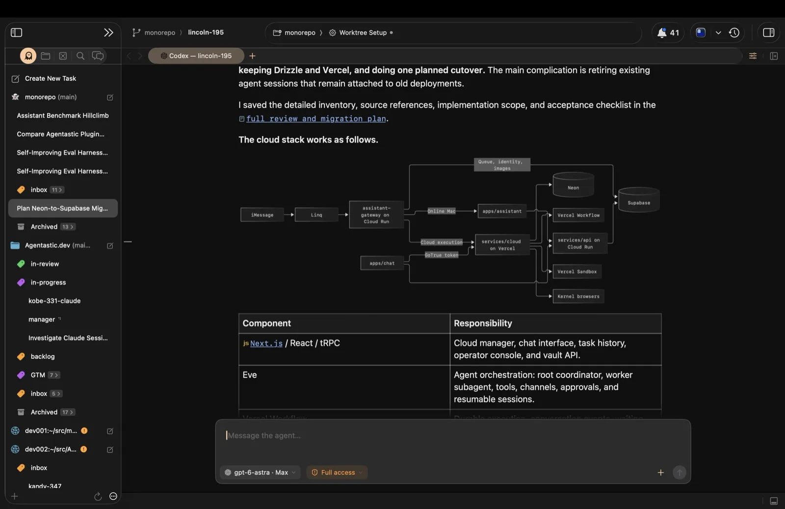The image size is (785, 509).
Task: Toggle bottom panel icon in status bar
Action: pyautogui.click(x=774, y=501)
